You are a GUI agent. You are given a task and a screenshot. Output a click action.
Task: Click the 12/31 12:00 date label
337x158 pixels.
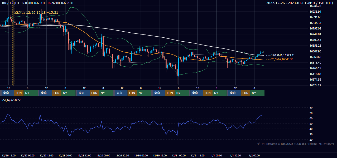click(198, 156)
